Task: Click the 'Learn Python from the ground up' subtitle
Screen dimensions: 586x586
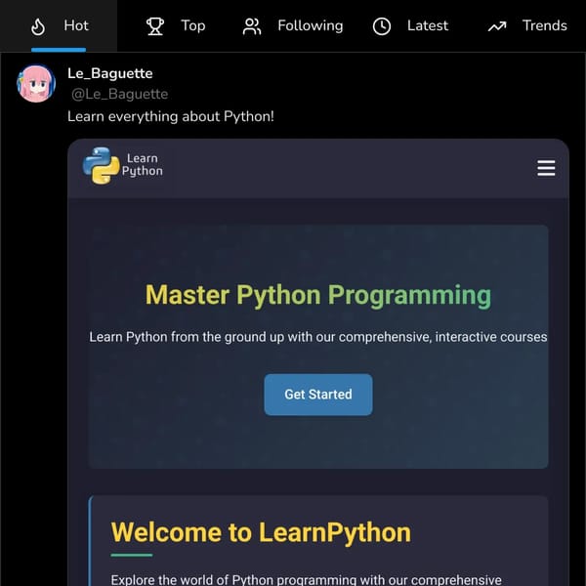Action: click(318, 337)
